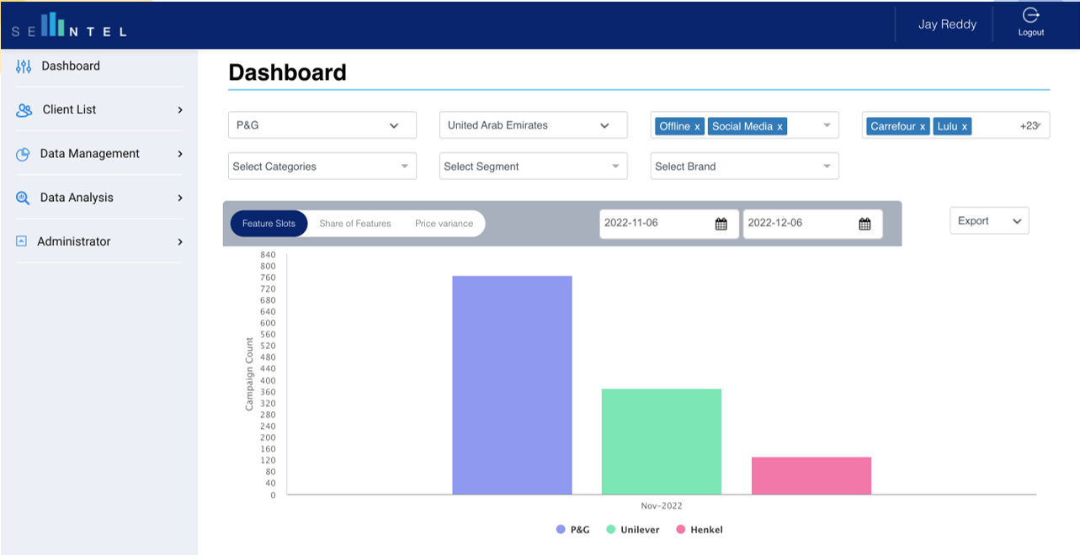Viewport: 1080px width, 555px height.
Task: Switch to Share of Features tab
Action: pyautogui.click(x=355, y=224)
